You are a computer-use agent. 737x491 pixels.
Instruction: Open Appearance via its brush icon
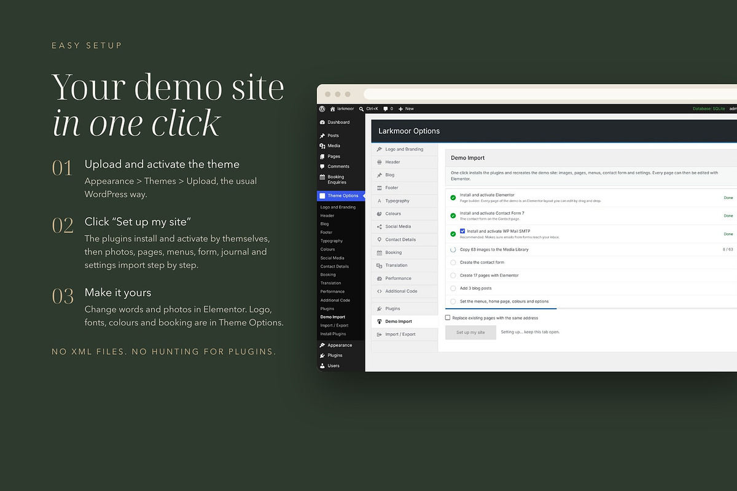click(322, 345)
